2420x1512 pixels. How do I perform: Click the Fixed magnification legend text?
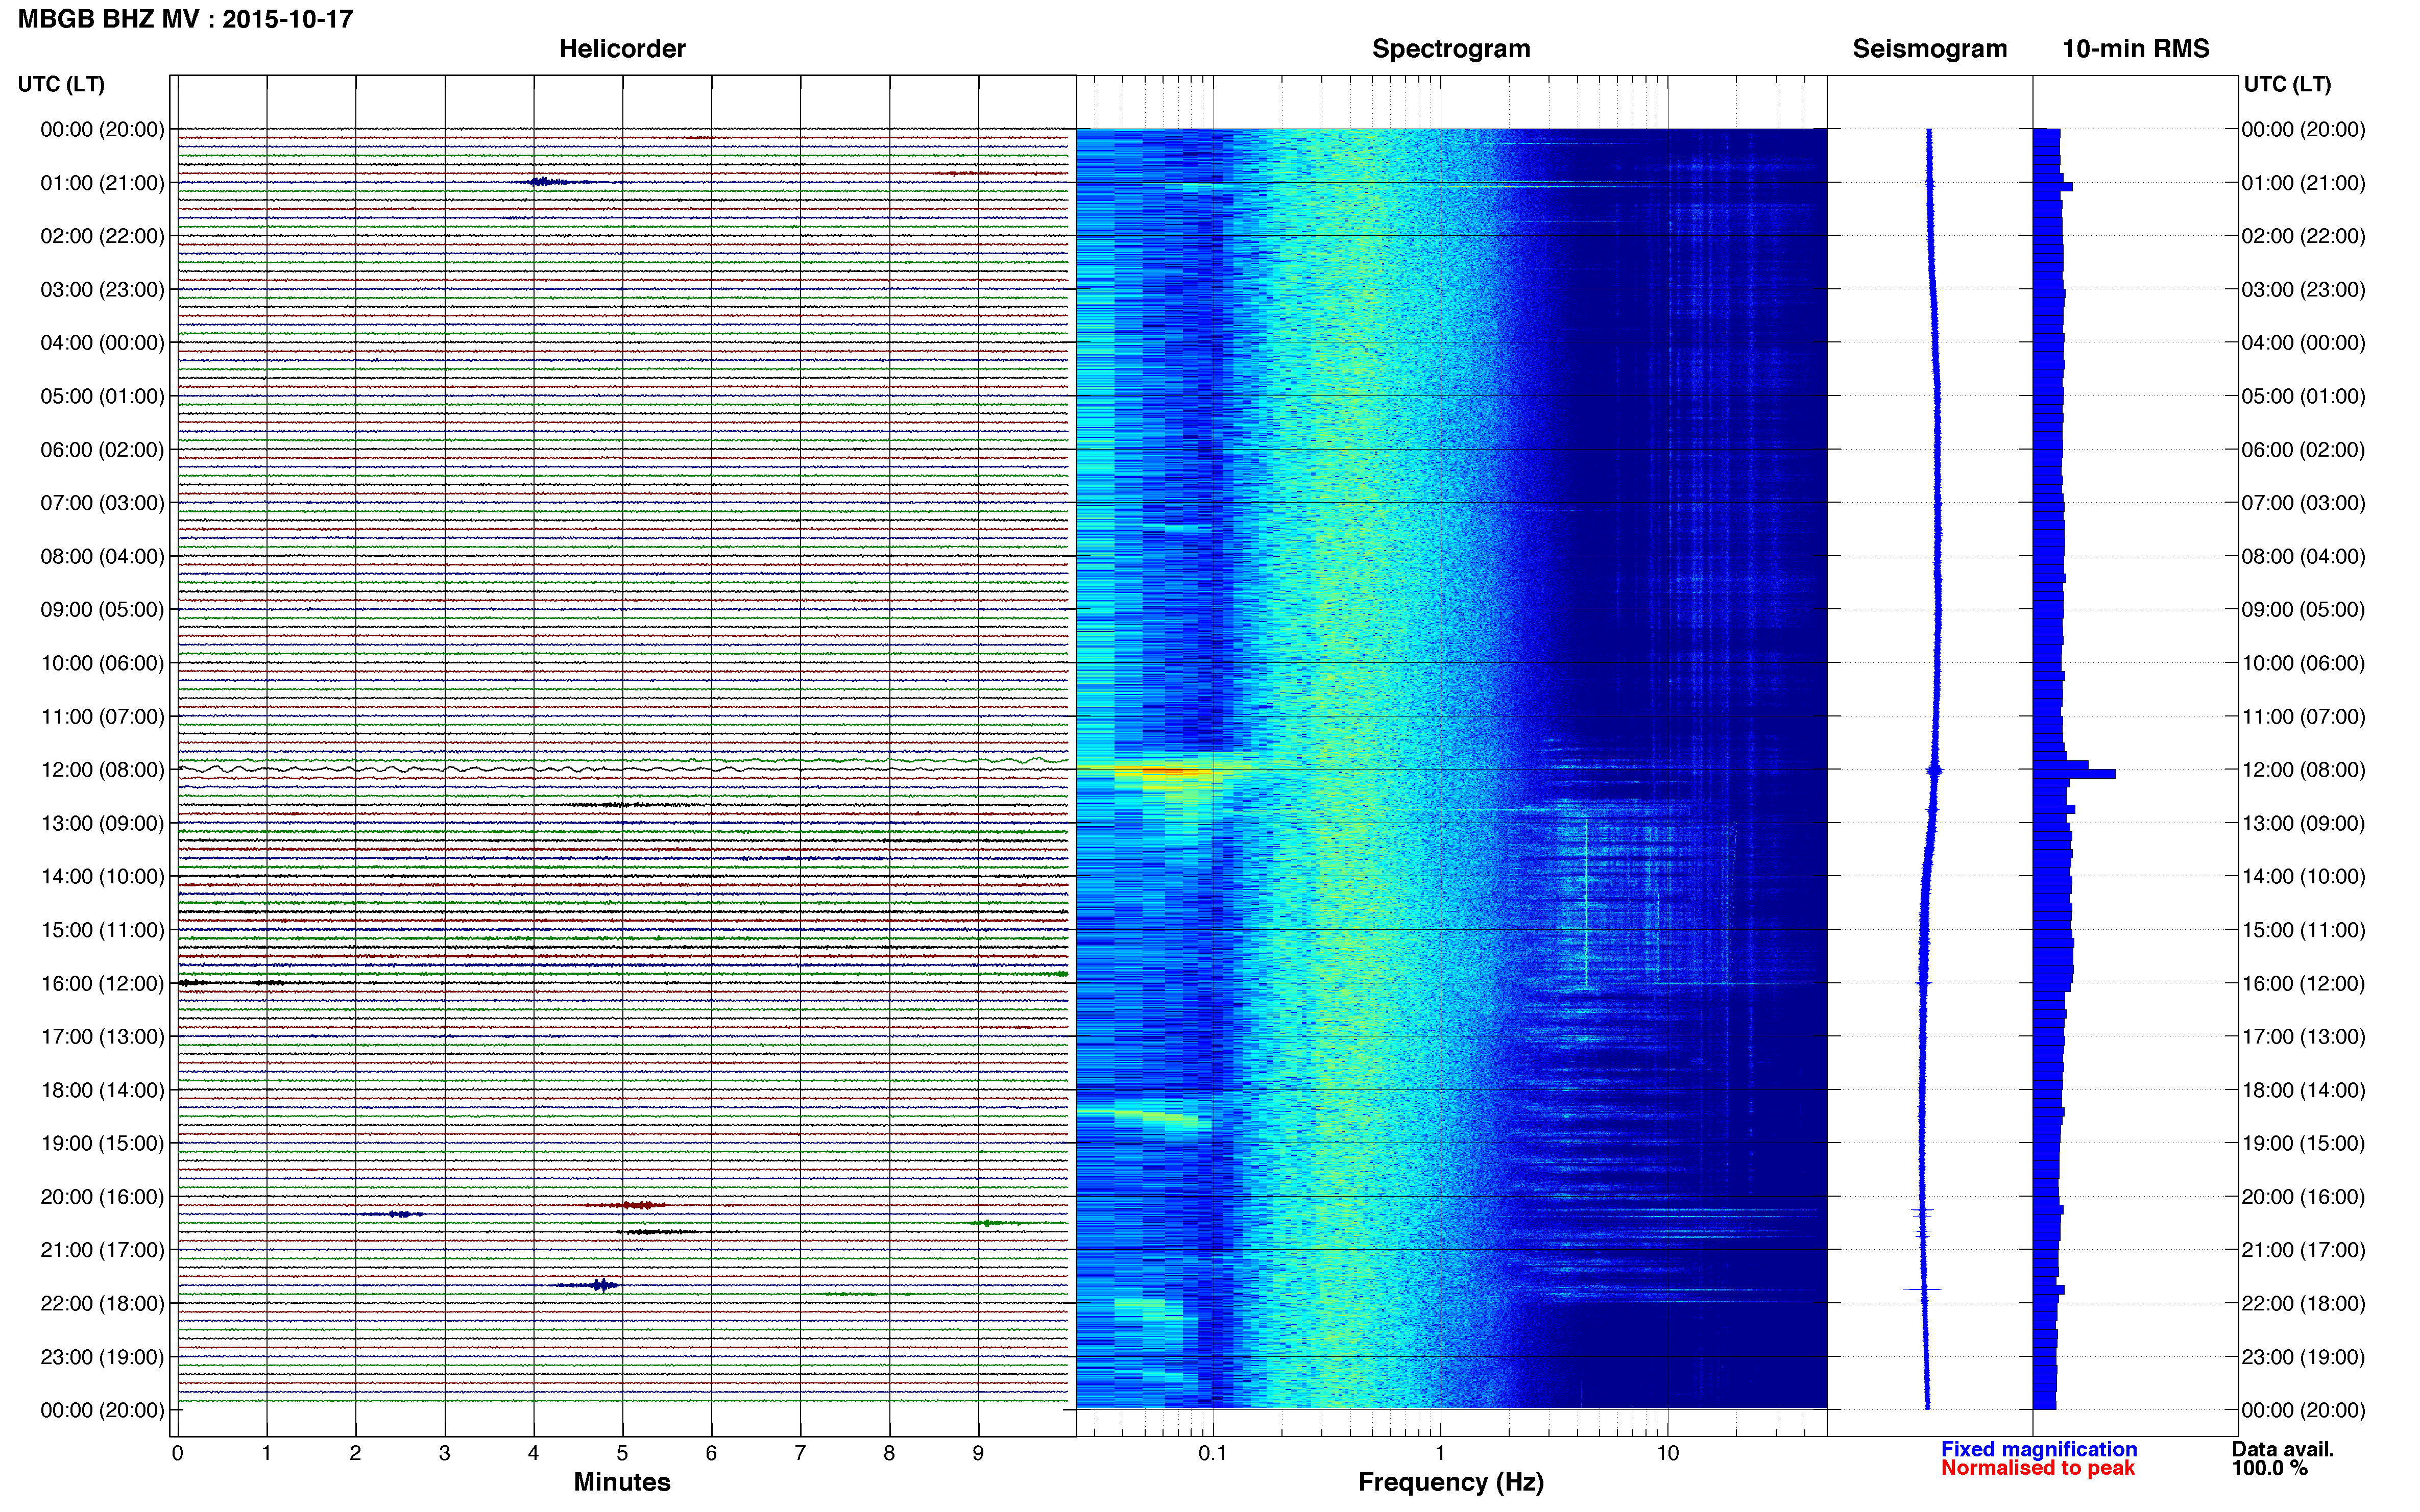(2038, 1449)
